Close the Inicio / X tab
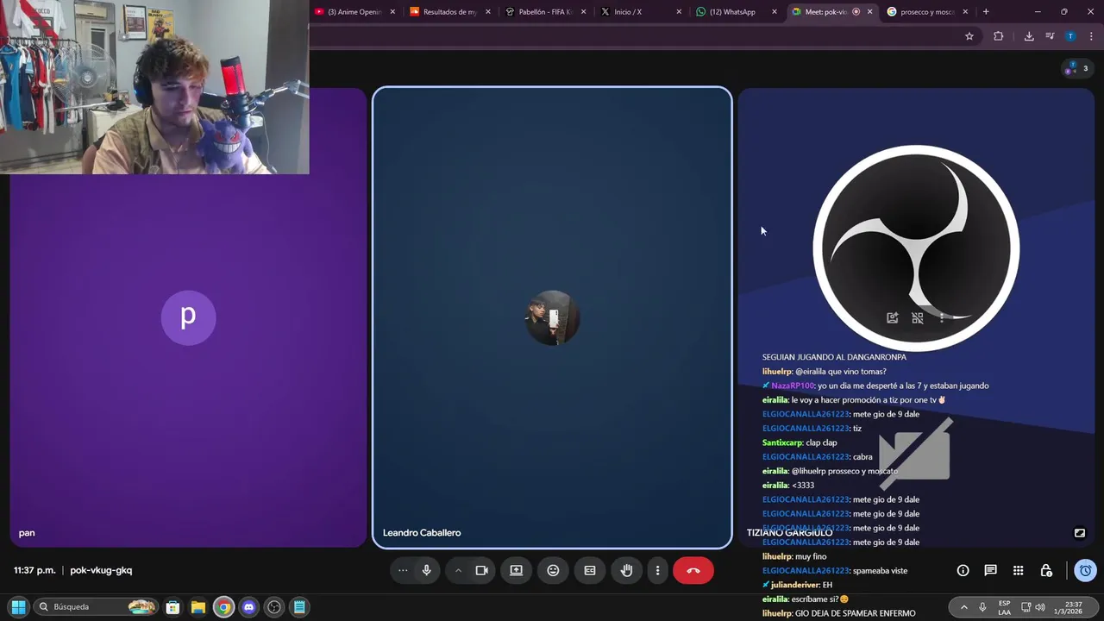Viewport: 1104px width, 621px height. [679, 12]
